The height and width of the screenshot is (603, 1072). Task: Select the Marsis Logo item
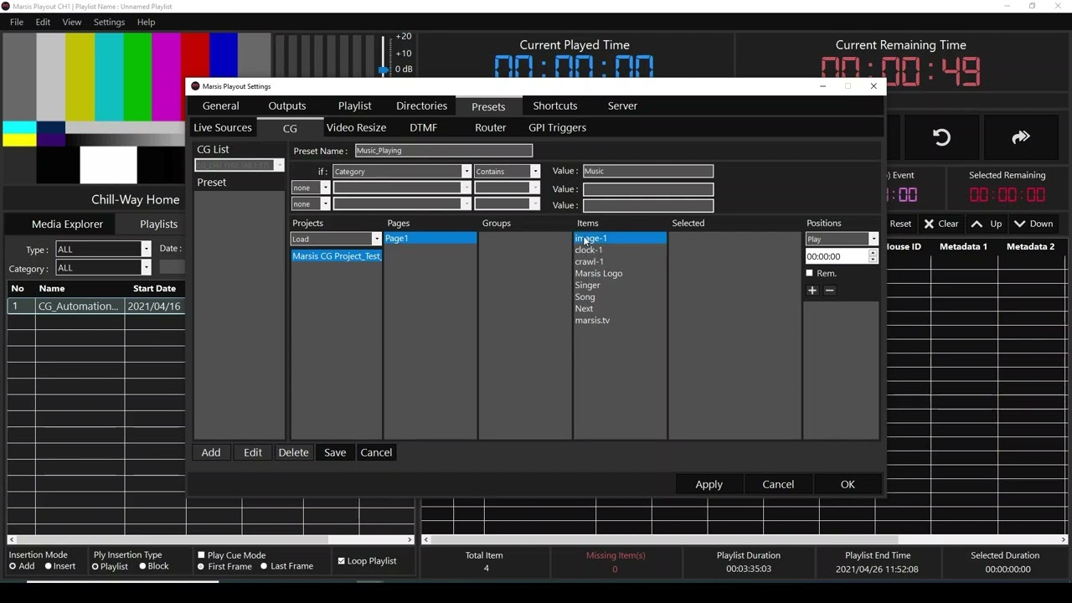599,273
